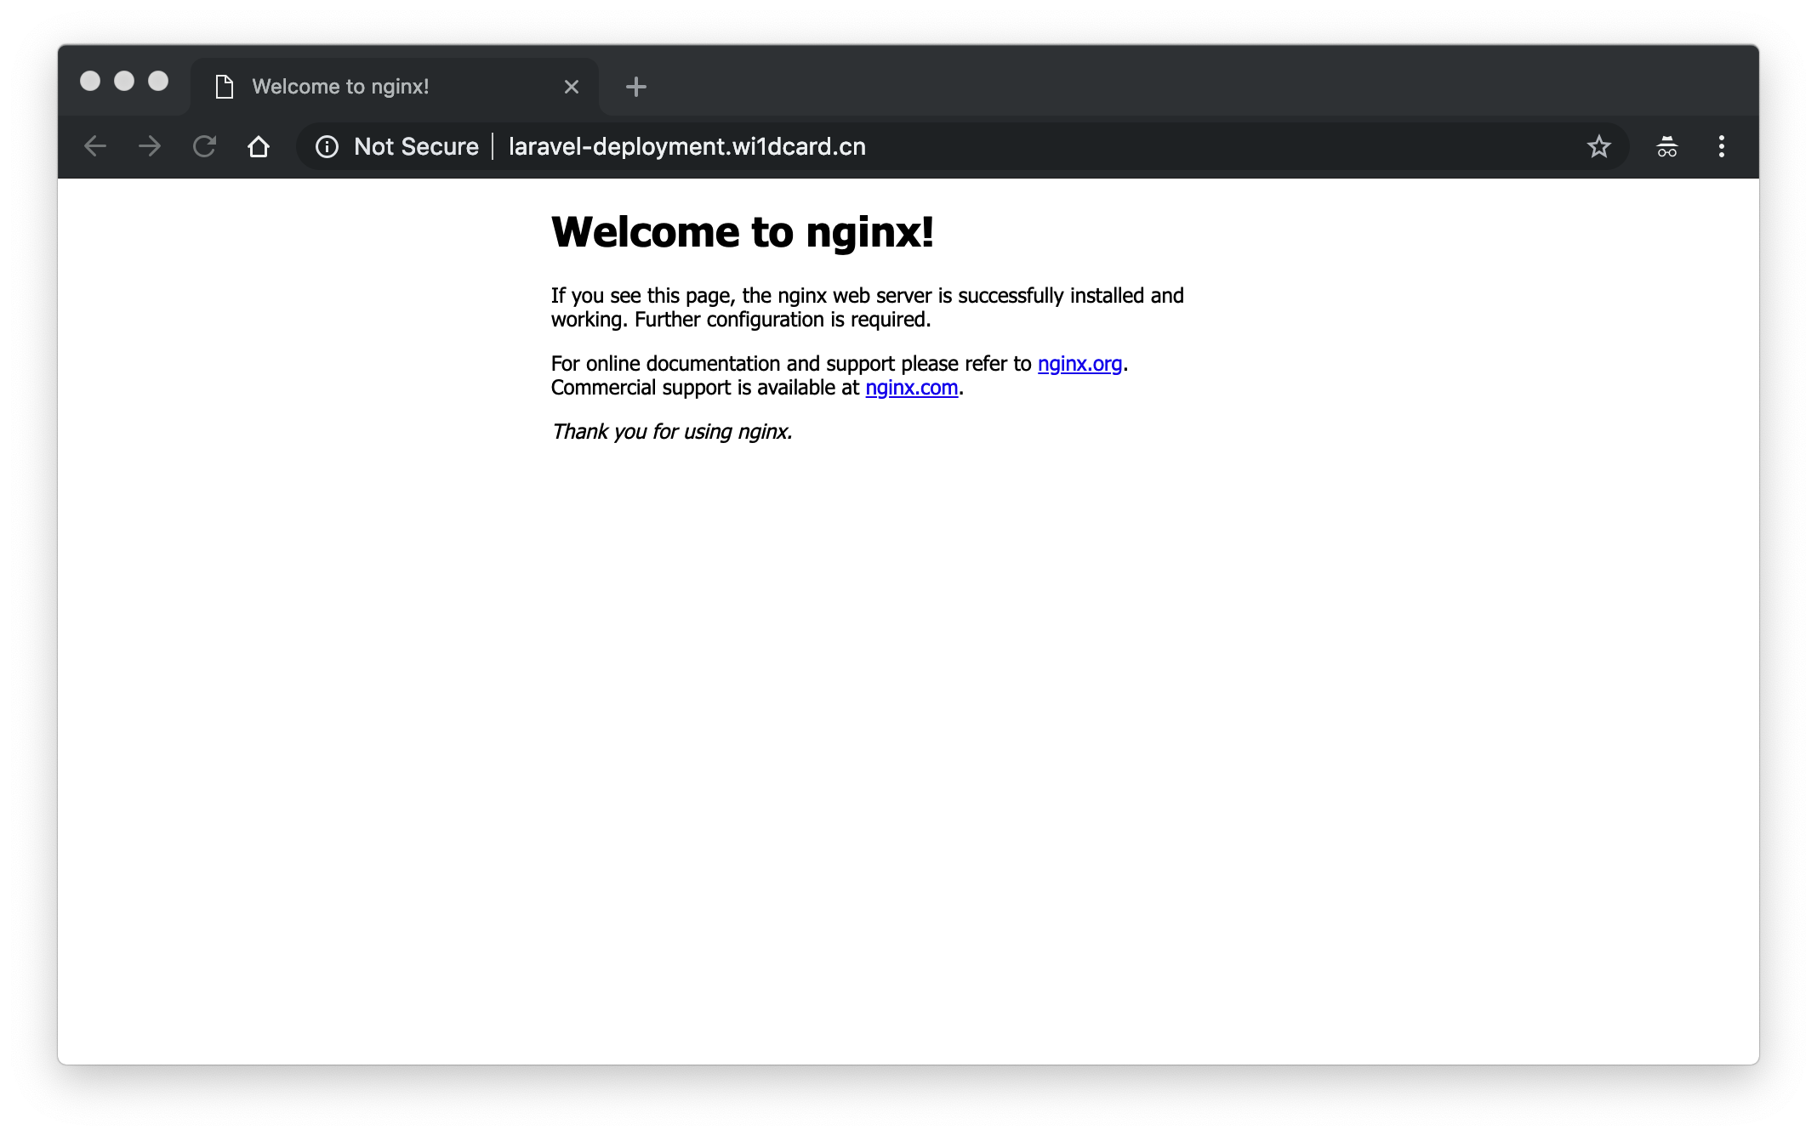Screen dimensions: 1817x1136
Task: Click the italic Thank you for using nginx text
Action: click(671, 432)
